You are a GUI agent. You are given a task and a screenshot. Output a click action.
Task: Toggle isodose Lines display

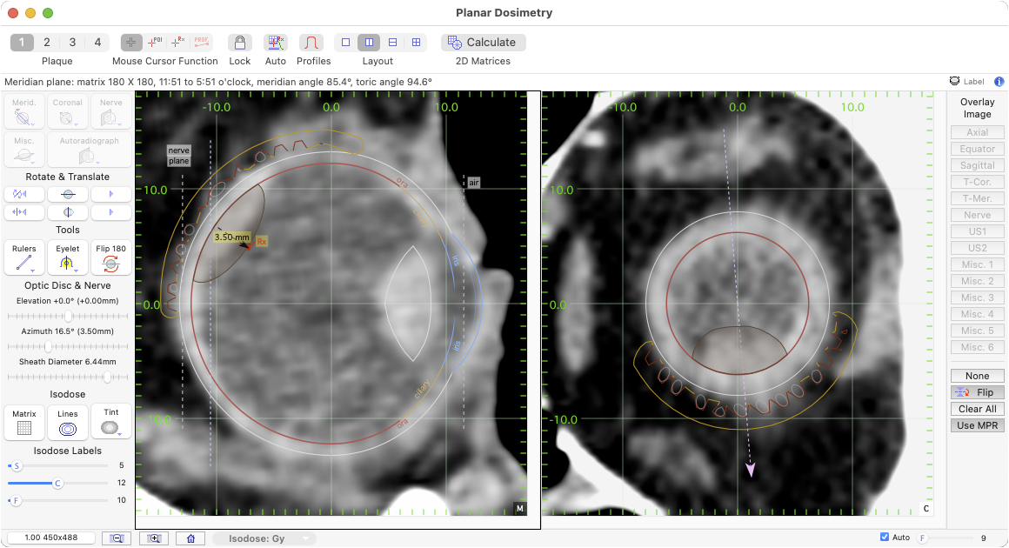pyautogui.click(x=67, y=421)
